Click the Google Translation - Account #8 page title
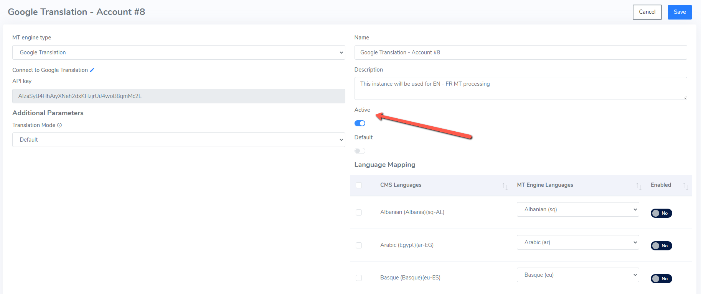 tap(76, 12)
